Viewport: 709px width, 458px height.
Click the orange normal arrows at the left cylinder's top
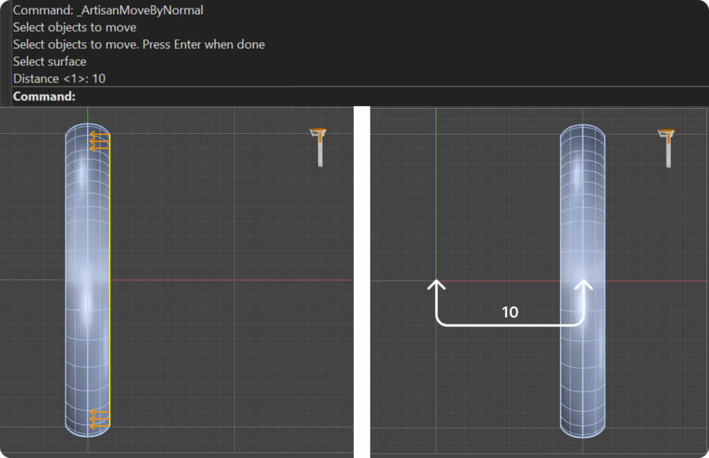tap(99, 142)
